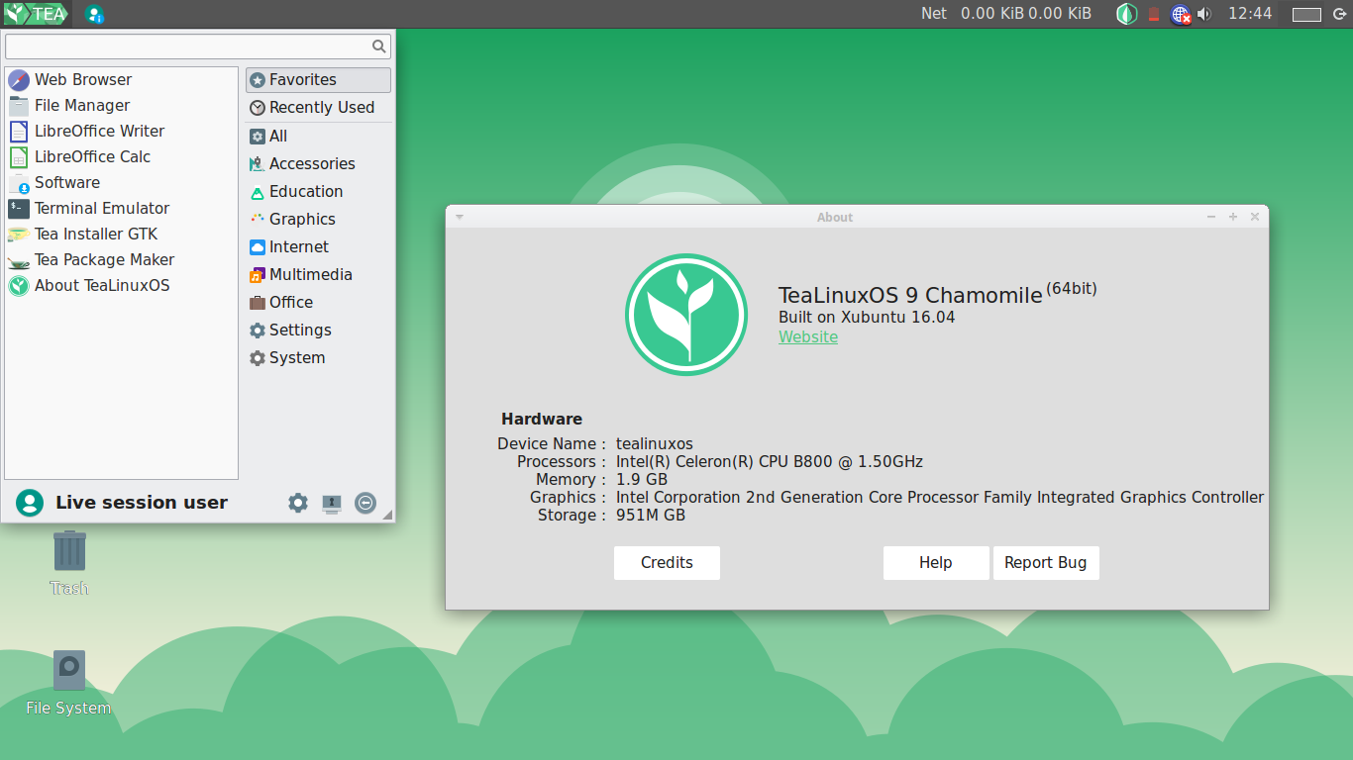Screen dimensions: 1353x760
Task: Open the red battery indicator in the tray
Action: pyautogui.click(x=1154, y=14)
